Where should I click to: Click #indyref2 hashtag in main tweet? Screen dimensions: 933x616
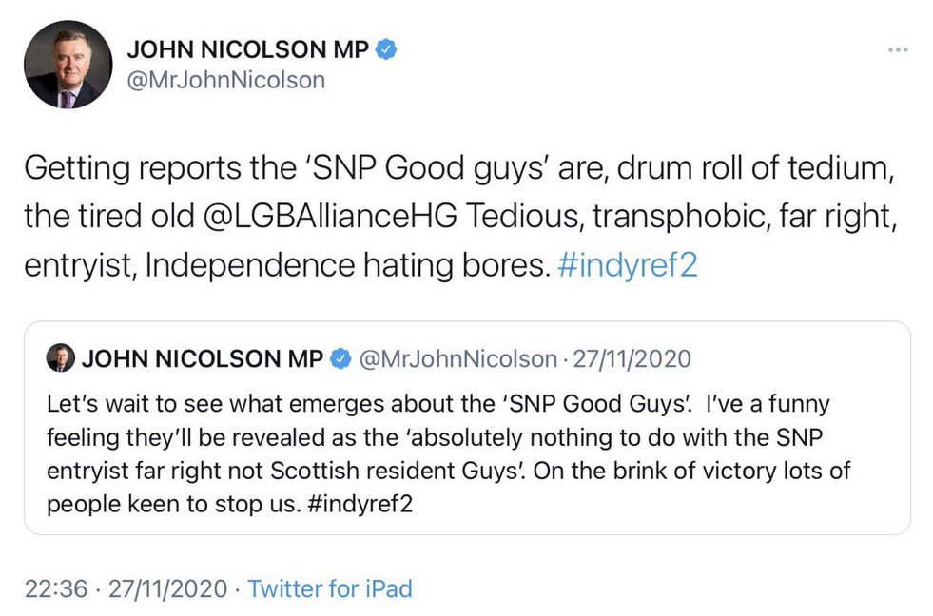[x=628, y=264]
